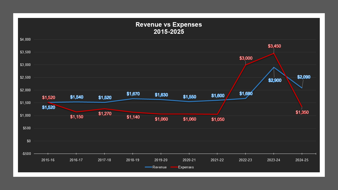
Task: Select the Revenue data point at 2020-21
Action: click(x=189, y=101)
